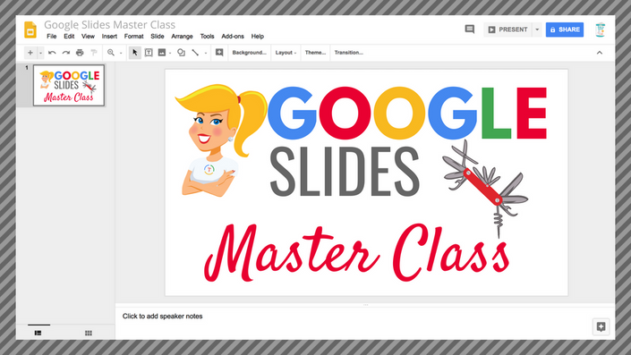631x355 pixels.
Task: Select the text box tool
Action: [149, 53]
